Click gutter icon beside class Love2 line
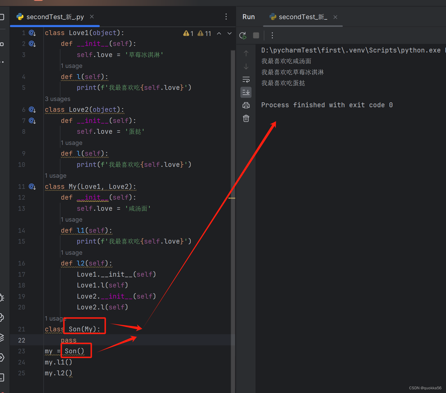The width and height of the screenshot is (446, 393). pyautogui.click(x=32, y=110)
